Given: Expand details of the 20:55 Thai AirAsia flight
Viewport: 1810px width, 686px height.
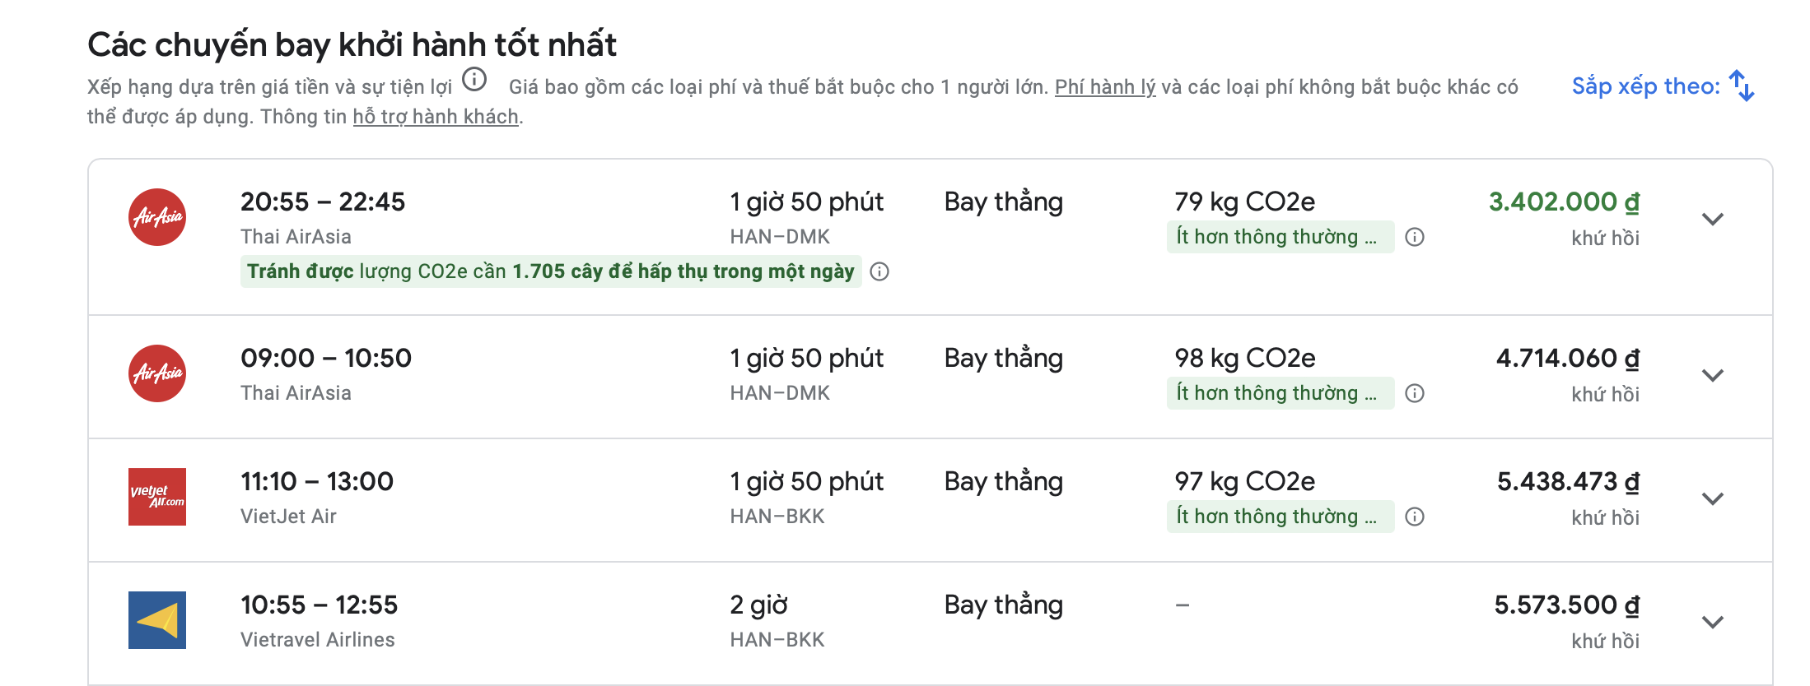Looking at the screenshot, I should pyautogui.click(x=1713, y=219).
